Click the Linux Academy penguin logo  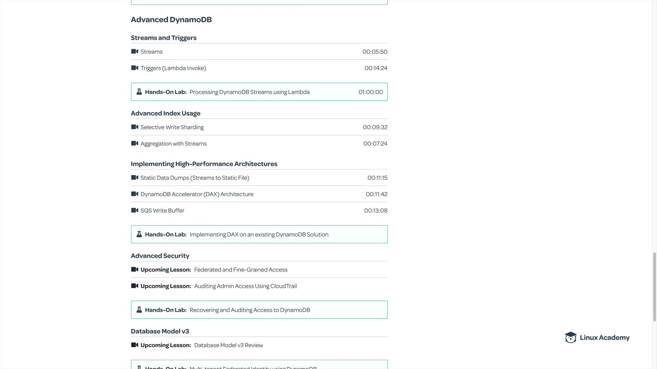point(570,338)
